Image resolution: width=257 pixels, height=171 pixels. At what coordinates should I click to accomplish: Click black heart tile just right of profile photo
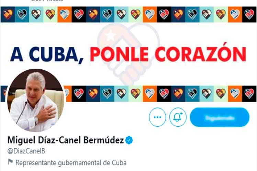point(79,93)
